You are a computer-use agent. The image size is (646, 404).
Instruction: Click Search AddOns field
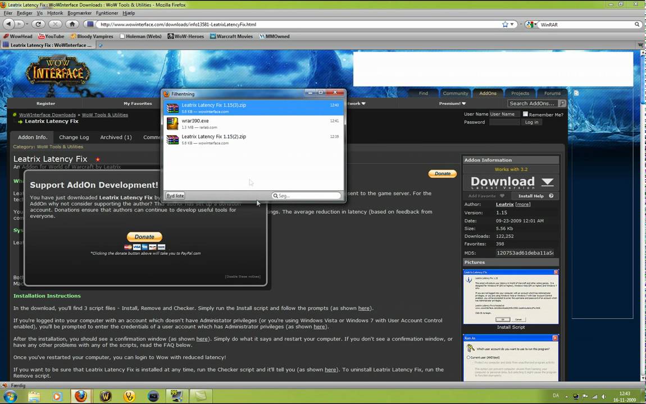533,104
